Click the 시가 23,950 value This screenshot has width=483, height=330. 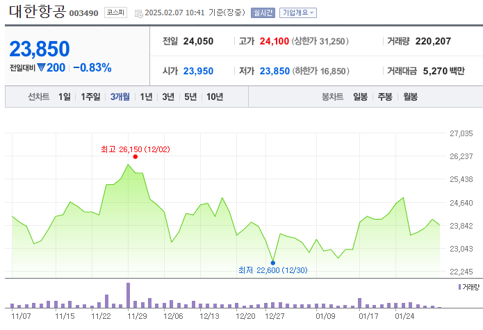point(198,71)
